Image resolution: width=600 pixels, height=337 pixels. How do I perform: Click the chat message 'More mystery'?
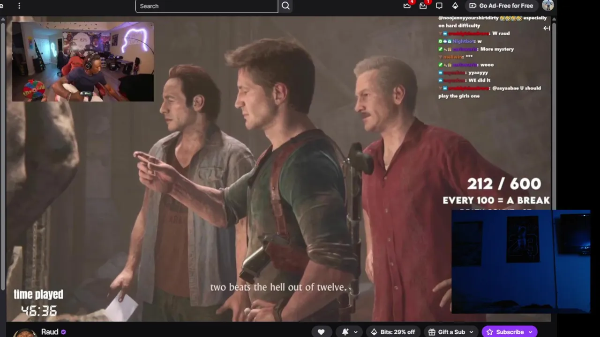(497, 49)
